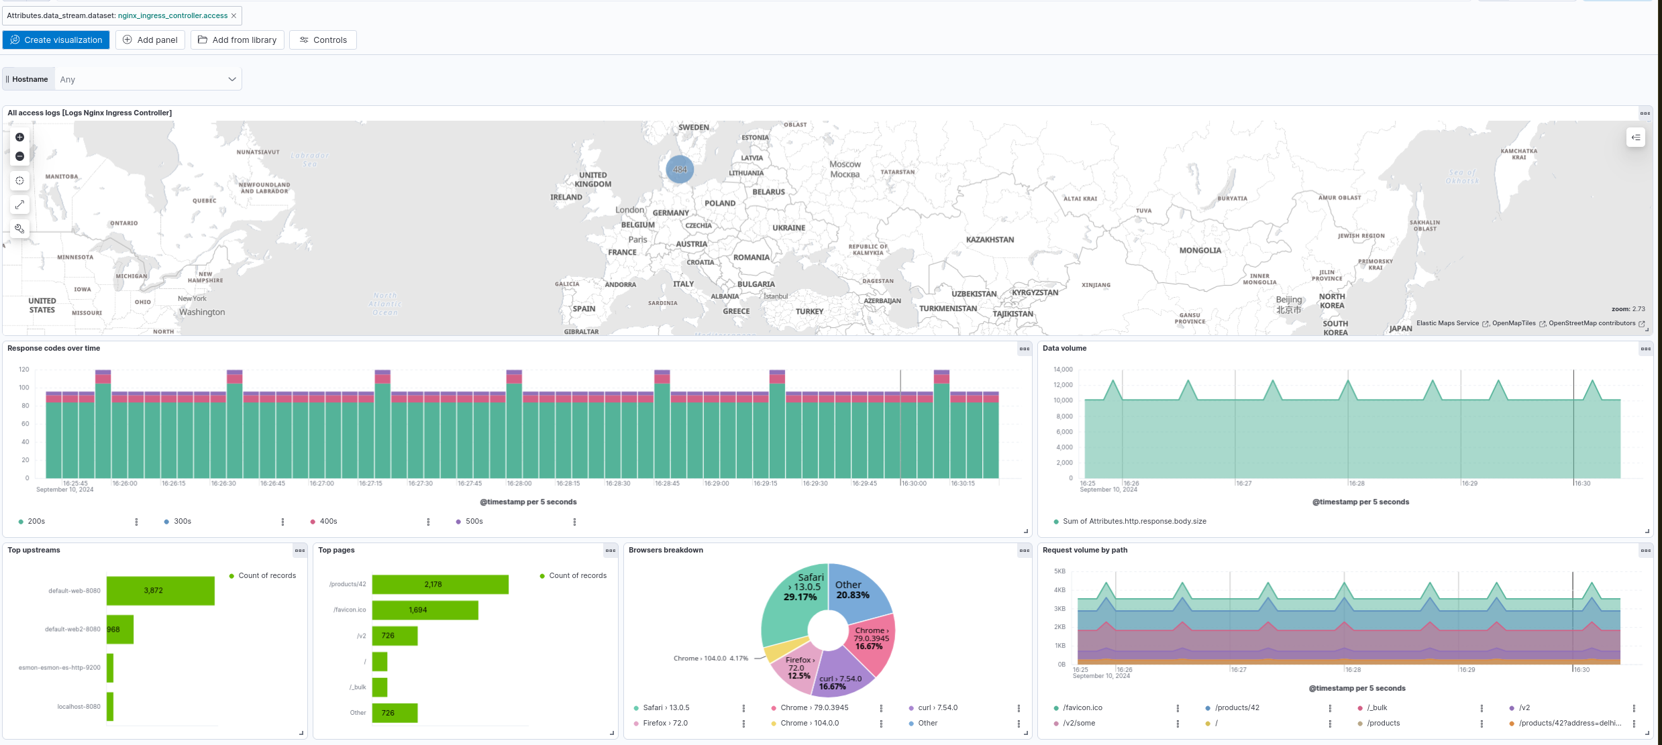Zoom in on the map

(19, 137)
